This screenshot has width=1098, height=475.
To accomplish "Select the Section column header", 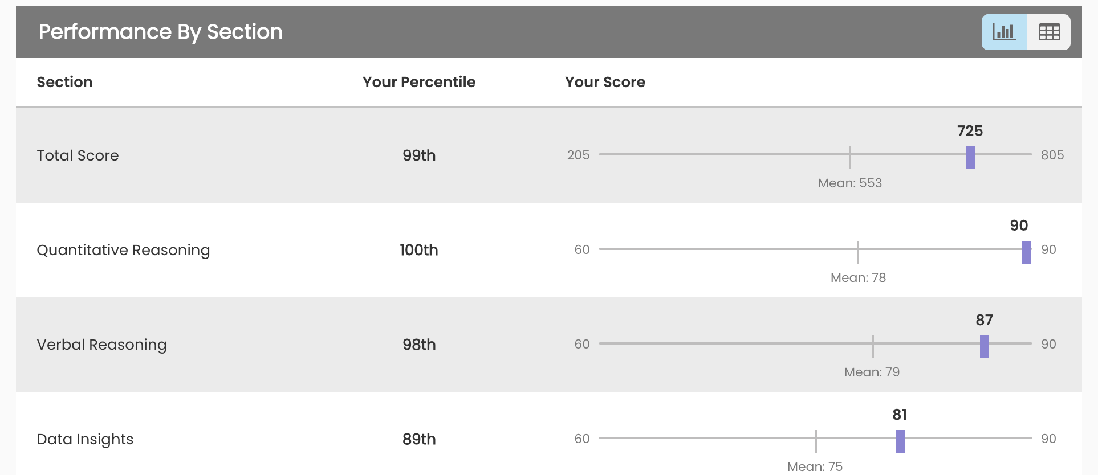I will click(64, 82).
